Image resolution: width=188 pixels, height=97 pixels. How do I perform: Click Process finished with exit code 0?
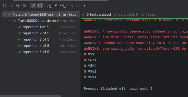pyautogui.click(x=118, y=89)
